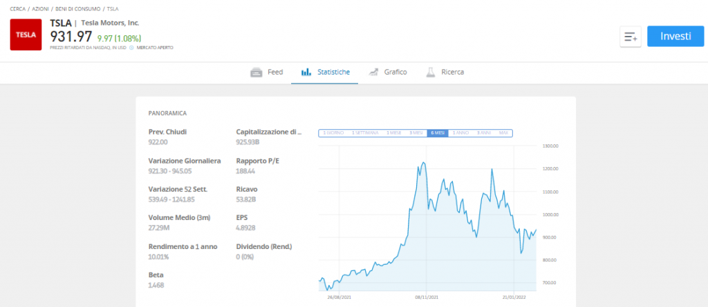Viewport: 708px width, 307px height.
Task: Click the Feed newspaper icon
Action: pos(257,72)
